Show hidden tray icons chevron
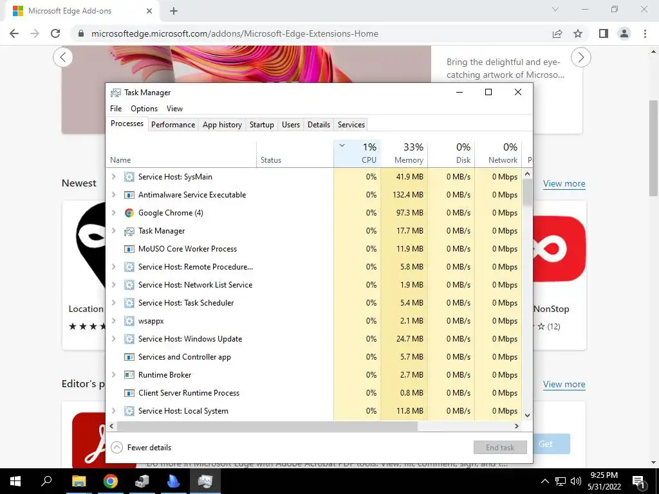 pos(544,481)
